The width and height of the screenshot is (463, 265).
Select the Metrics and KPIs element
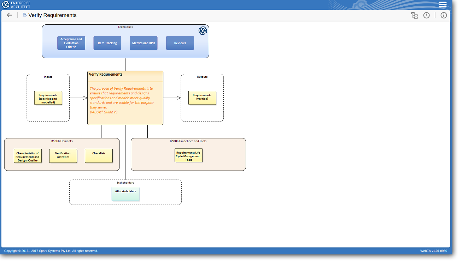(143, 43)
